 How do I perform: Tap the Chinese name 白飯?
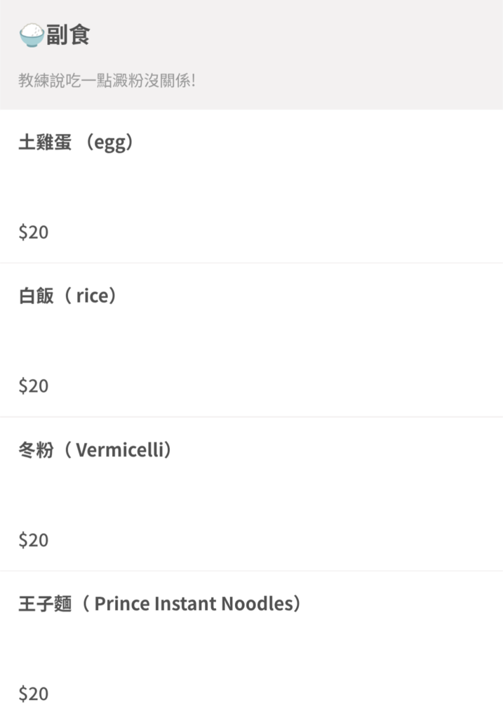tap(36, 296)
